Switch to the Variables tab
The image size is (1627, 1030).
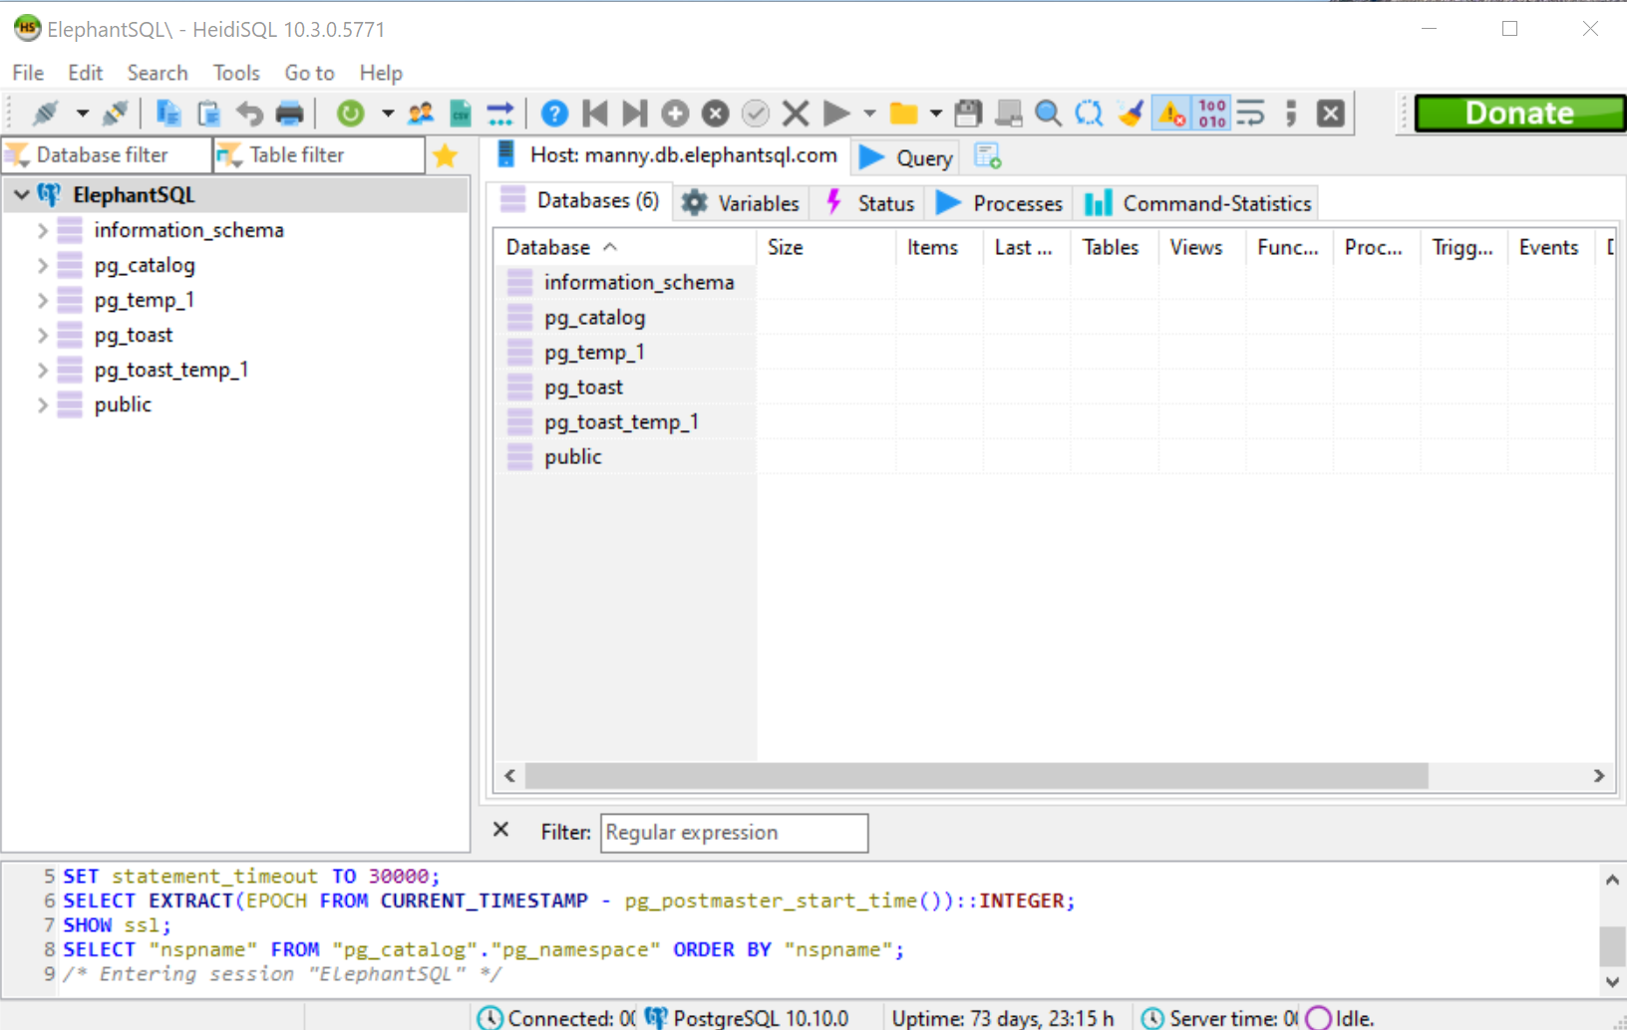741,203
